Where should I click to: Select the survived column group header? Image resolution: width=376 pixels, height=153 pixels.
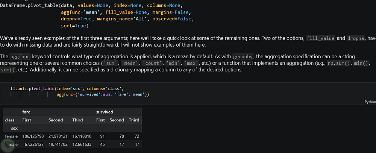click(x=105, y=112)
